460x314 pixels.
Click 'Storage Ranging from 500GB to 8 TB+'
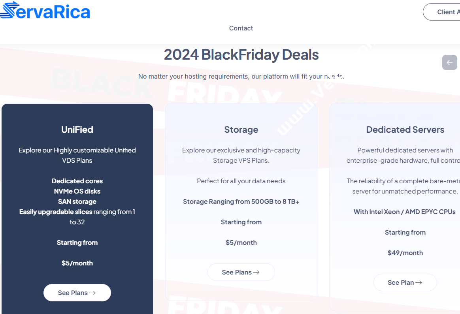click(x=241, y=201)
